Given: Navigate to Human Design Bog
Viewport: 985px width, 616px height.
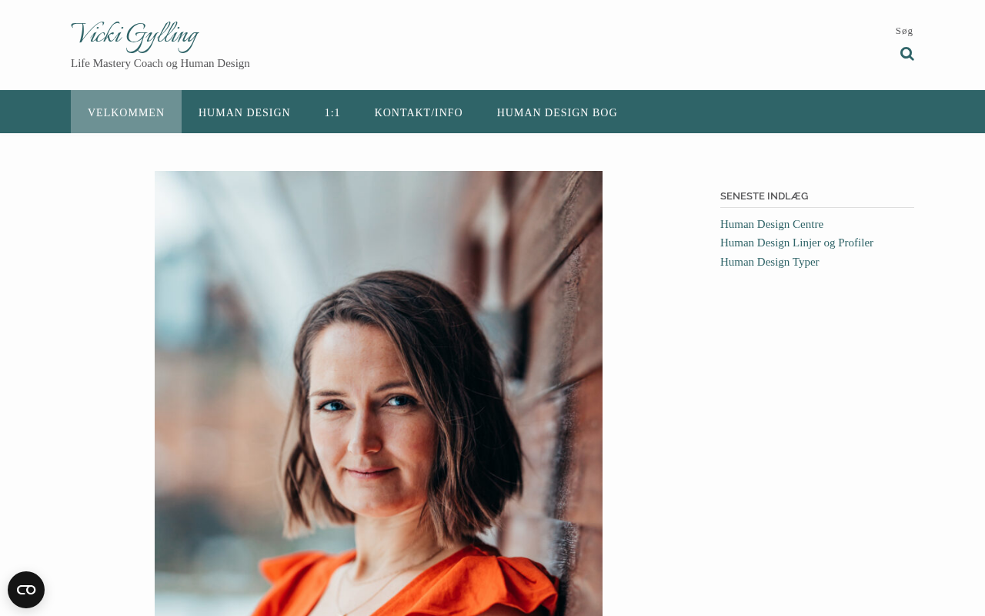Looking at the screenshot, I should click(x=557, y=112).
